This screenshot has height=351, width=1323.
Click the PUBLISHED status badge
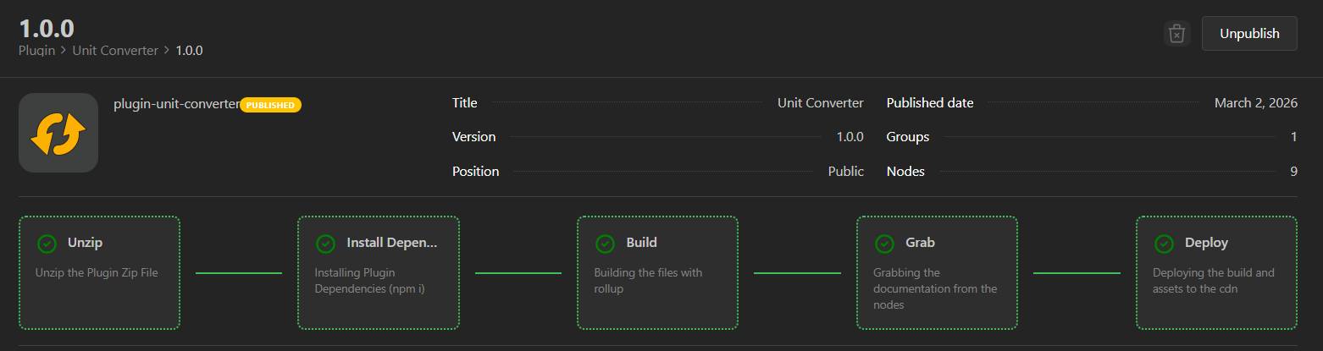point(271,106)
